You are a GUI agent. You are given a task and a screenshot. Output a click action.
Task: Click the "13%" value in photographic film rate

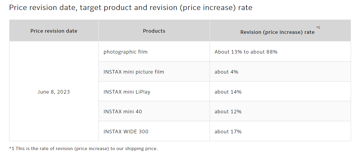236,52
